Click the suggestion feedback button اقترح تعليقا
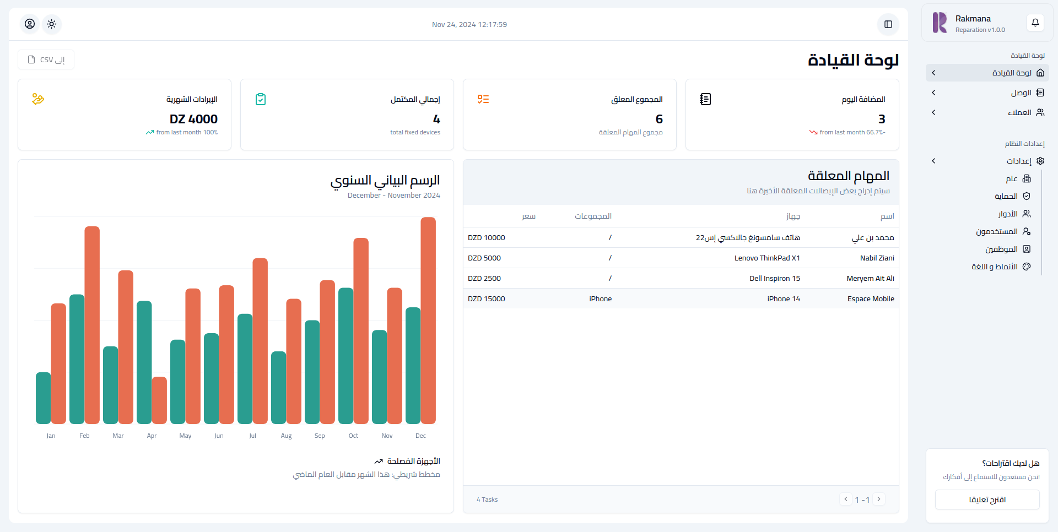Screen dimensions: 1058x532 click(987, 500)
